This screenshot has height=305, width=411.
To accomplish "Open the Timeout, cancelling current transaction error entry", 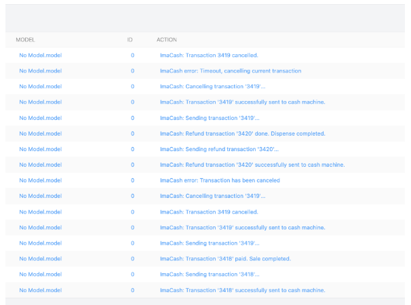I will (231, 70).
